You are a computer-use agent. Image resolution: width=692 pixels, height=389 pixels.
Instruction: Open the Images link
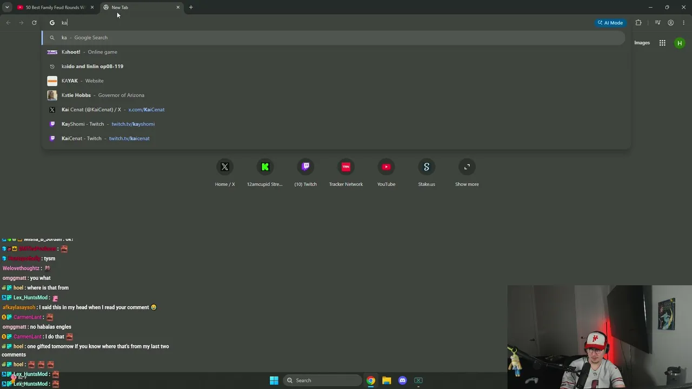coord(642,43)
